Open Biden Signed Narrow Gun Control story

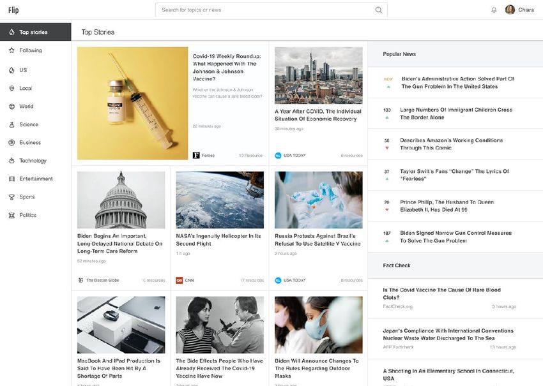pyautogui.click(x=455, y=237)
